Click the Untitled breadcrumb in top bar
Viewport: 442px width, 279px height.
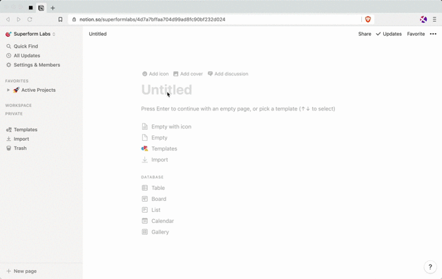point(97,34)
